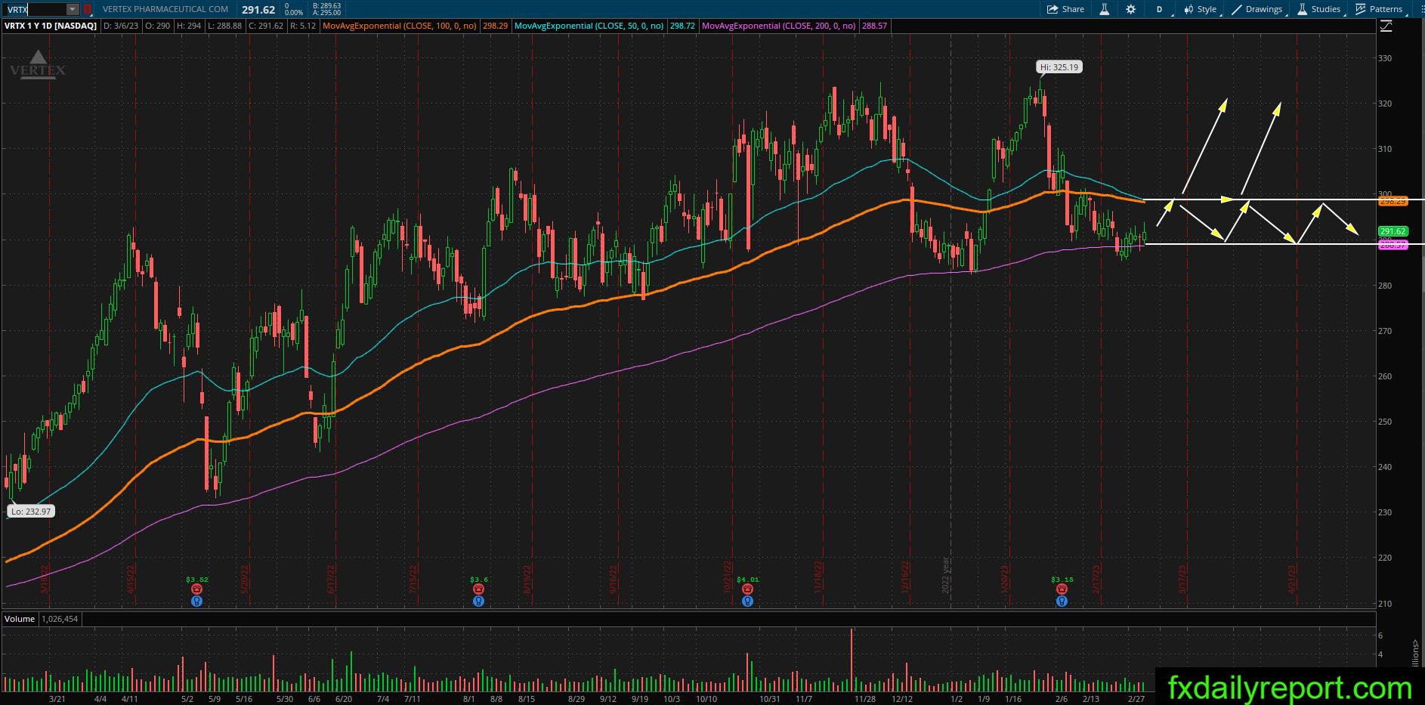Open the Style menu
1425x705 pixels.
[1201, 9]
